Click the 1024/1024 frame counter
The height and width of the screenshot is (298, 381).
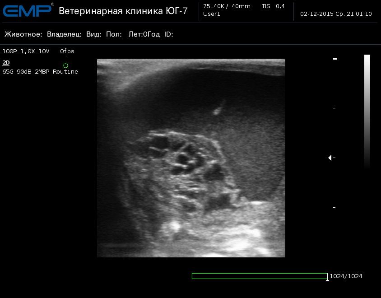click(346, 276)
